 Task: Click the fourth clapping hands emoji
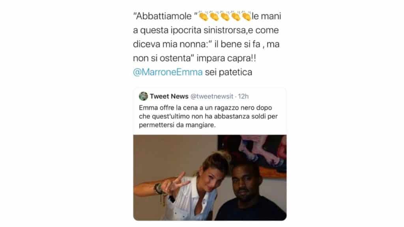tap(236, 16)
